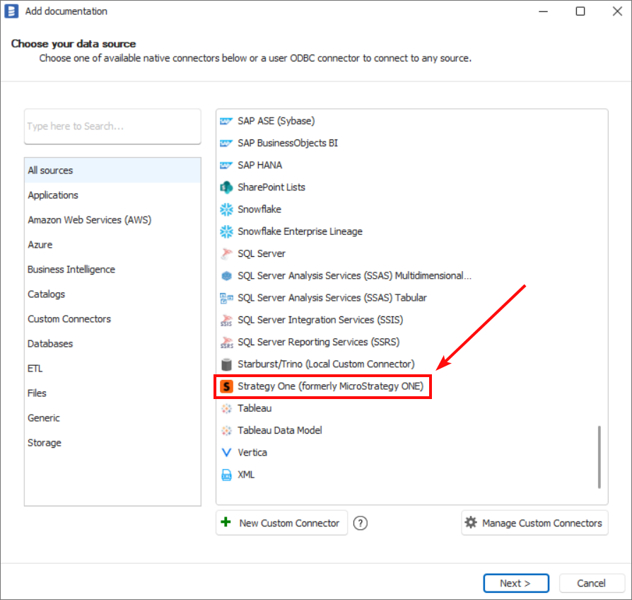Click the Snowflake snowflake icon
The width and height of the screenshot is (632, 600).
(x=226, y=209)
